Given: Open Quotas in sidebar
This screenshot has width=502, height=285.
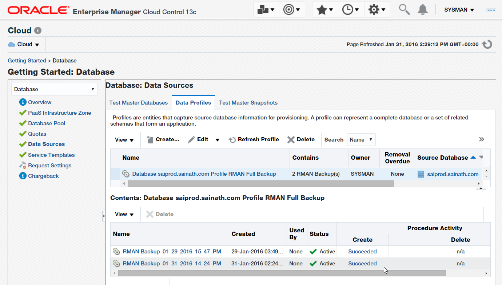Looking at the screenshot, I should (x=37, y=134).
